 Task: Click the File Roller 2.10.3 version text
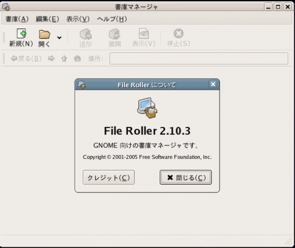(147, 131)
